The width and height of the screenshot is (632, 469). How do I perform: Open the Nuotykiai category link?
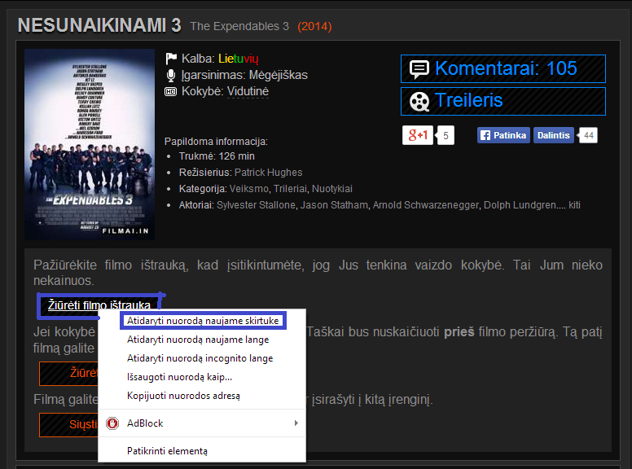pos(332,189)
